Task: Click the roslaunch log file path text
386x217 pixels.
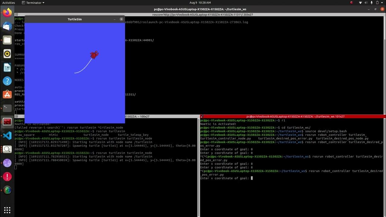Action: [186, 22]
